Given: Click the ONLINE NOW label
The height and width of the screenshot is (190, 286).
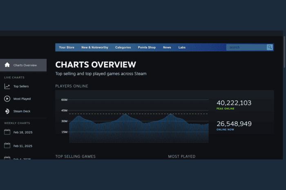Looking at the screenshot, I should pos(225,129).
